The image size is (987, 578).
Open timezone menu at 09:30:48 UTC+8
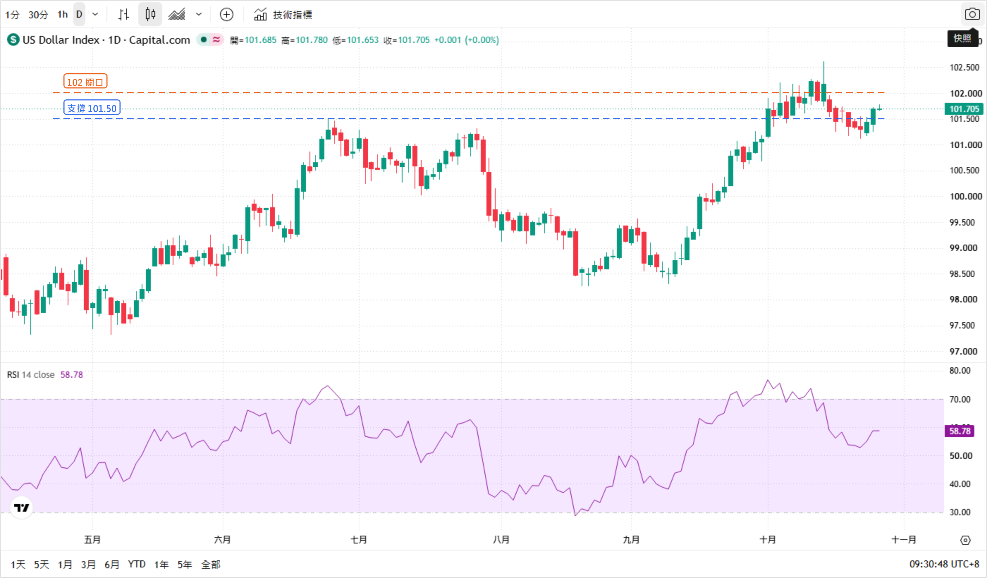click(x=944, y=564)
